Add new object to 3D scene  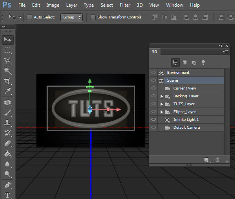click(207, 160)
